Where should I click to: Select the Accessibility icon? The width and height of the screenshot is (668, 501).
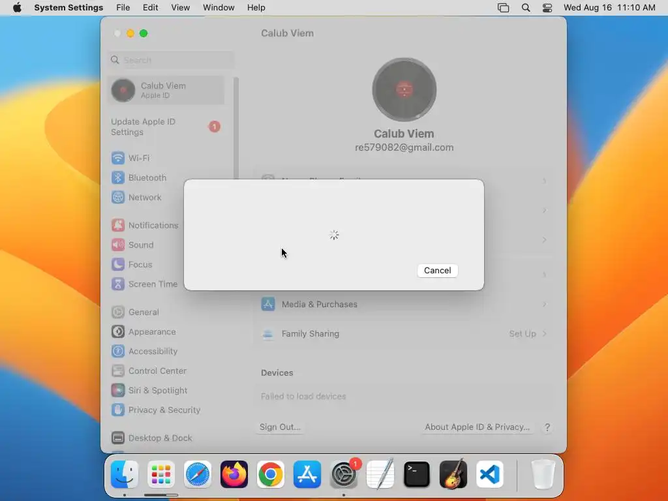[118, 351]
